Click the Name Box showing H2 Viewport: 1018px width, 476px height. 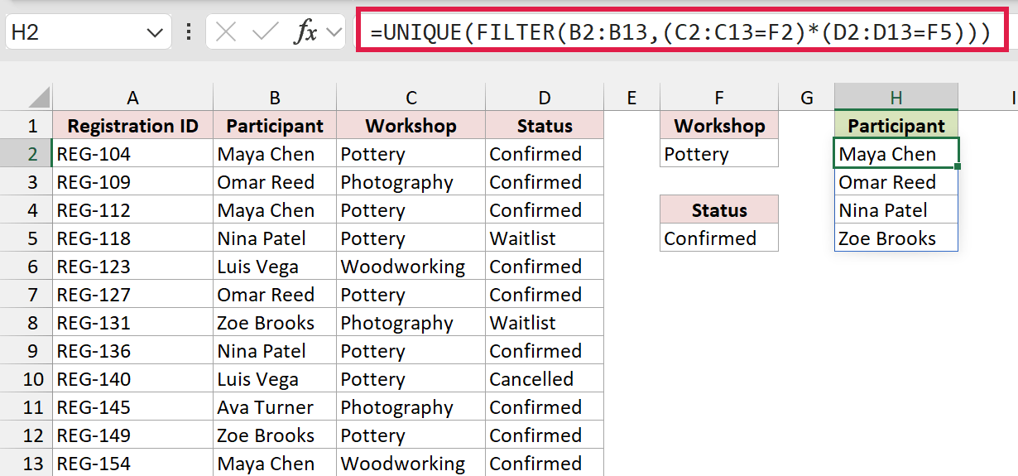click(88, 32)
